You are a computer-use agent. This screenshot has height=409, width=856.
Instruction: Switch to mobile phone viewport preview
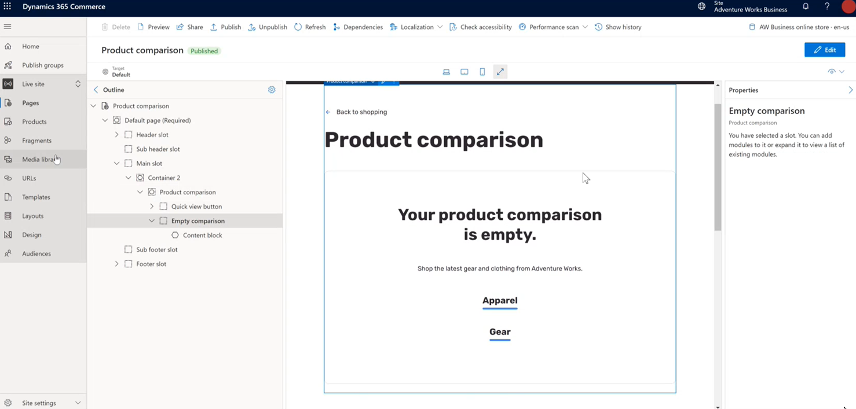pyautogui.click(x=482, y=72)
